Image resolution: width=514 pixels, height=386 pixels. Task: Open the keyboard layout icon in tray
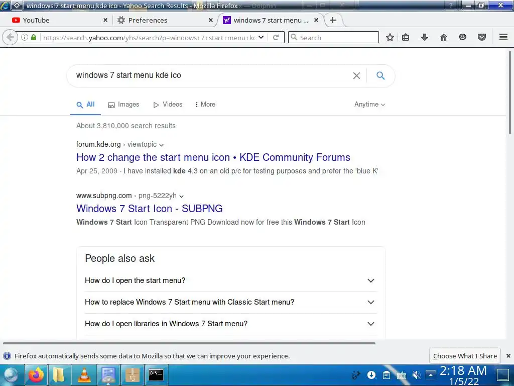(x=401, y=375)
